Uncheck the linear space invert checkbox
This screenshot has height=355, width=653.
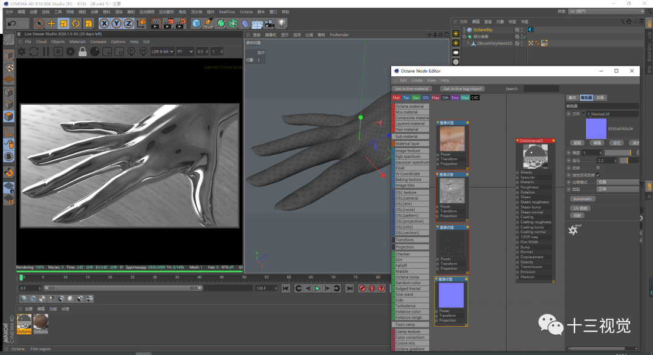coord(599,175)
